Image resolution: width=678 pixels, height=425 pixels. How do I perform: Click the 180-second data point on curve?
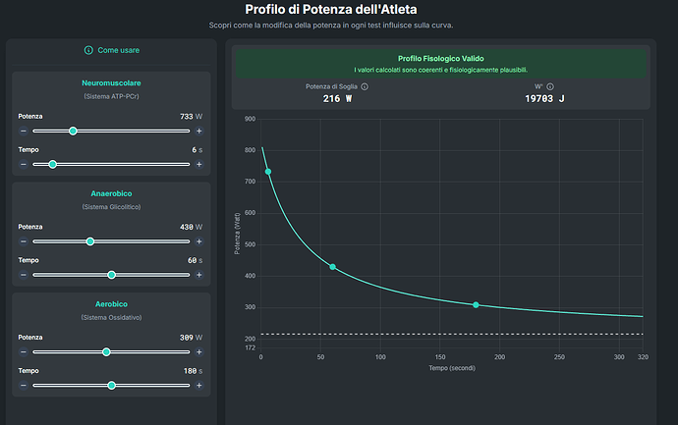(x=476, y=305)
